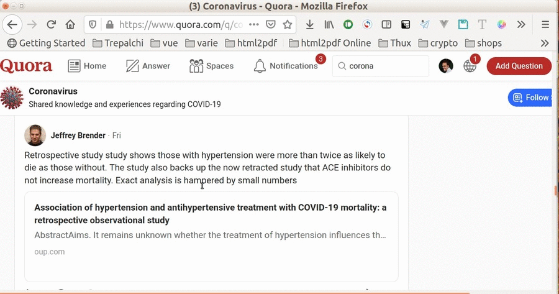The width and height of the screenshot is (559, 294).
Task: Open Jeffrey Brender's profile picture
Action: point(35,136)
